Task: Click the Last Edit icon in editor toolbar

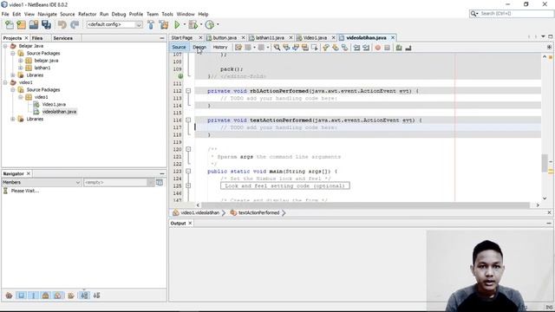Action: pyautogui.click(x=238, y=48)
